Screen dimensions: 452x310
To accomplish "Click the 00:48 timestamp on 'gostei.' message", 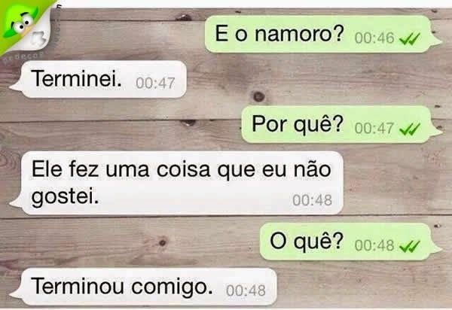I will point(312,200).
